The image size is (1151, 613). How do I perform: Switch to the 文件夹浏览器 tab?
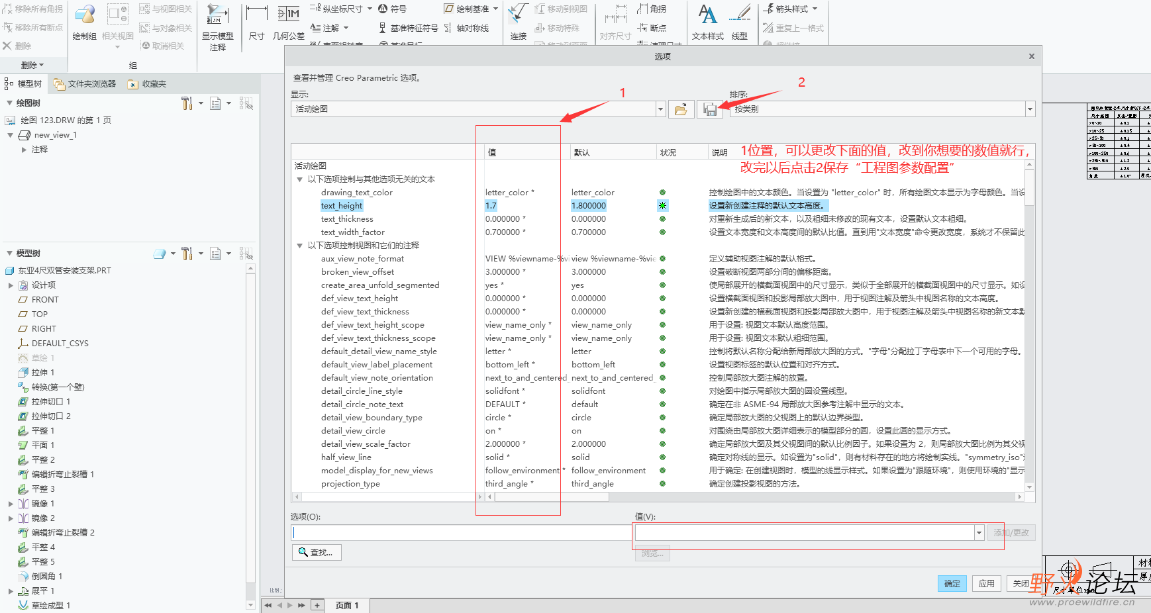(x=85, y=84)
